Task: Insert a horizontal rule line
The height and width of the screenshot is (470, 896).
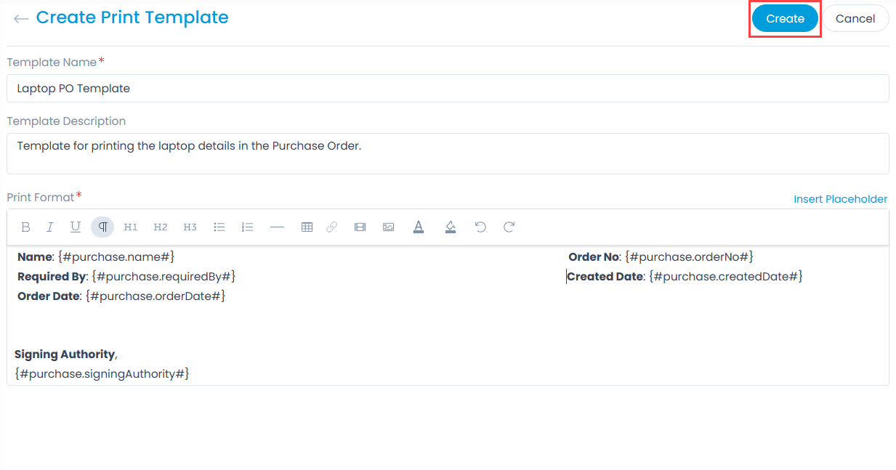Action: [277, 227]
